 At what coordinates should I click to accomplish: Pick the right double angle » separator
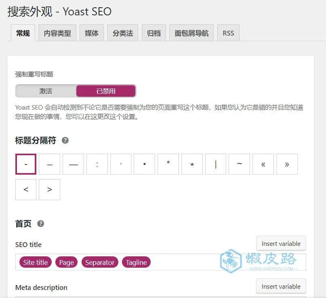(x=287, y=164)
